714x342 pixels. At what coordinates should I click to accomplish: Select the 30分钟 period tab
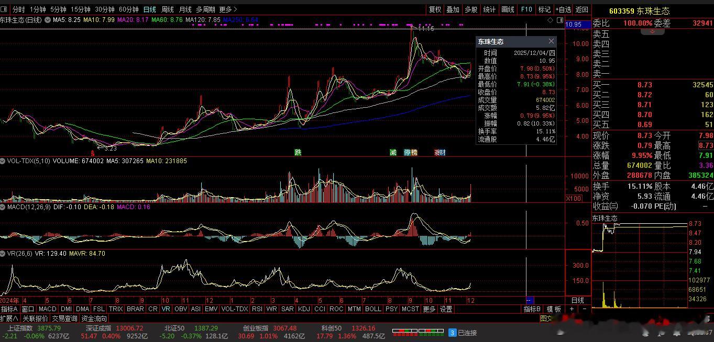pos(104,9)
